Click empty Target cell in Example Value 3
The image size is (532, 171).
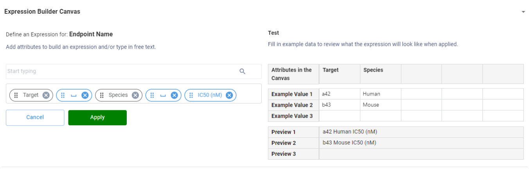coord(339,116)
